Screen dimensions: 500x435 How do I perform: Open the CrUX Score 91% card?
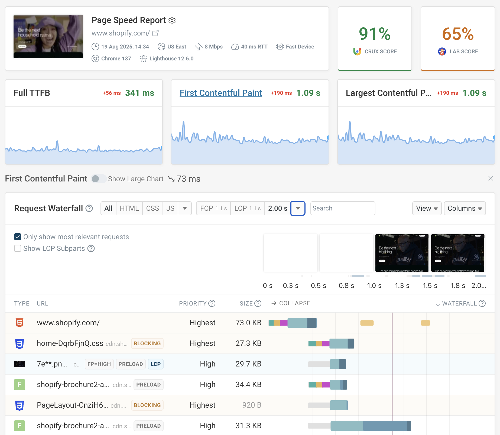(x=375, y=38)
